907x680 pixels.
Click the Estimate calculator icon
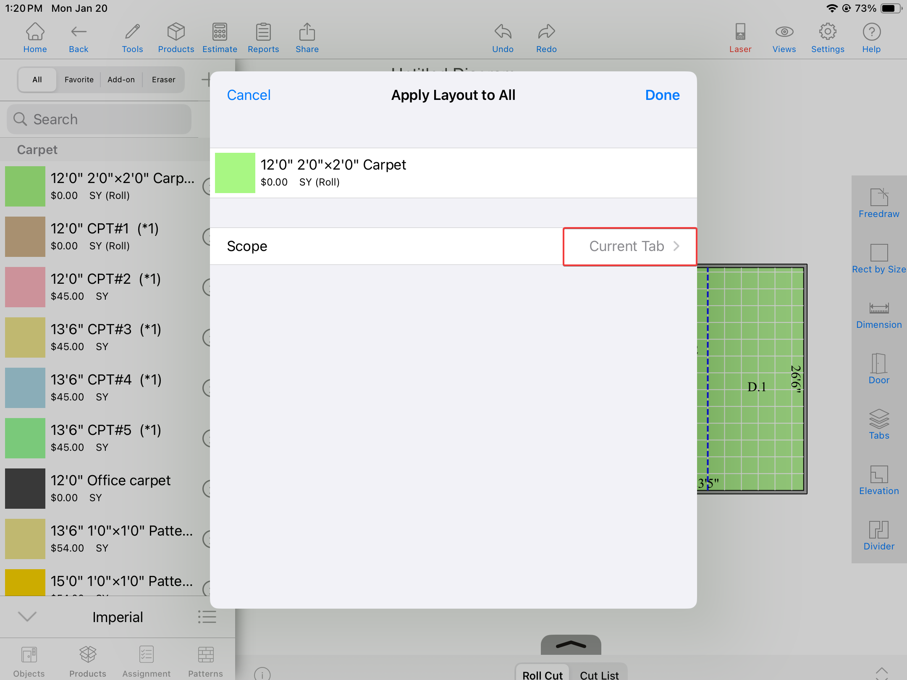pyautogui.click(x=220, y=38)
